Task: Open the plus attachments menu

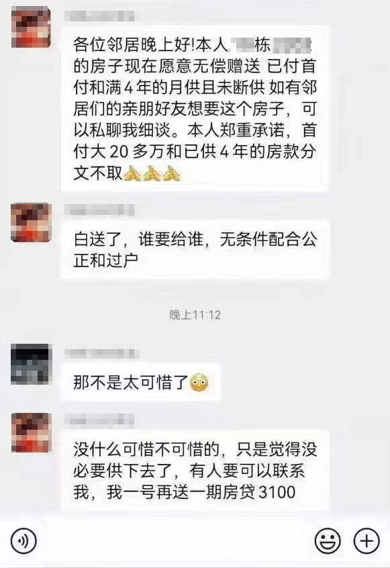Action: coord(367,541)
